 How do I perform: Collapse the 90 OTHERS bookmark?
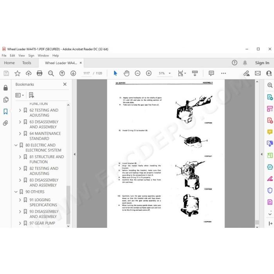[16, 192]
